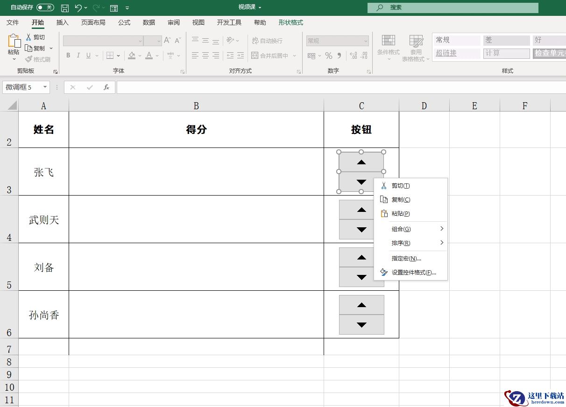
Task: Open the form icon in quick access toolbar
Action: pos(113,8)
